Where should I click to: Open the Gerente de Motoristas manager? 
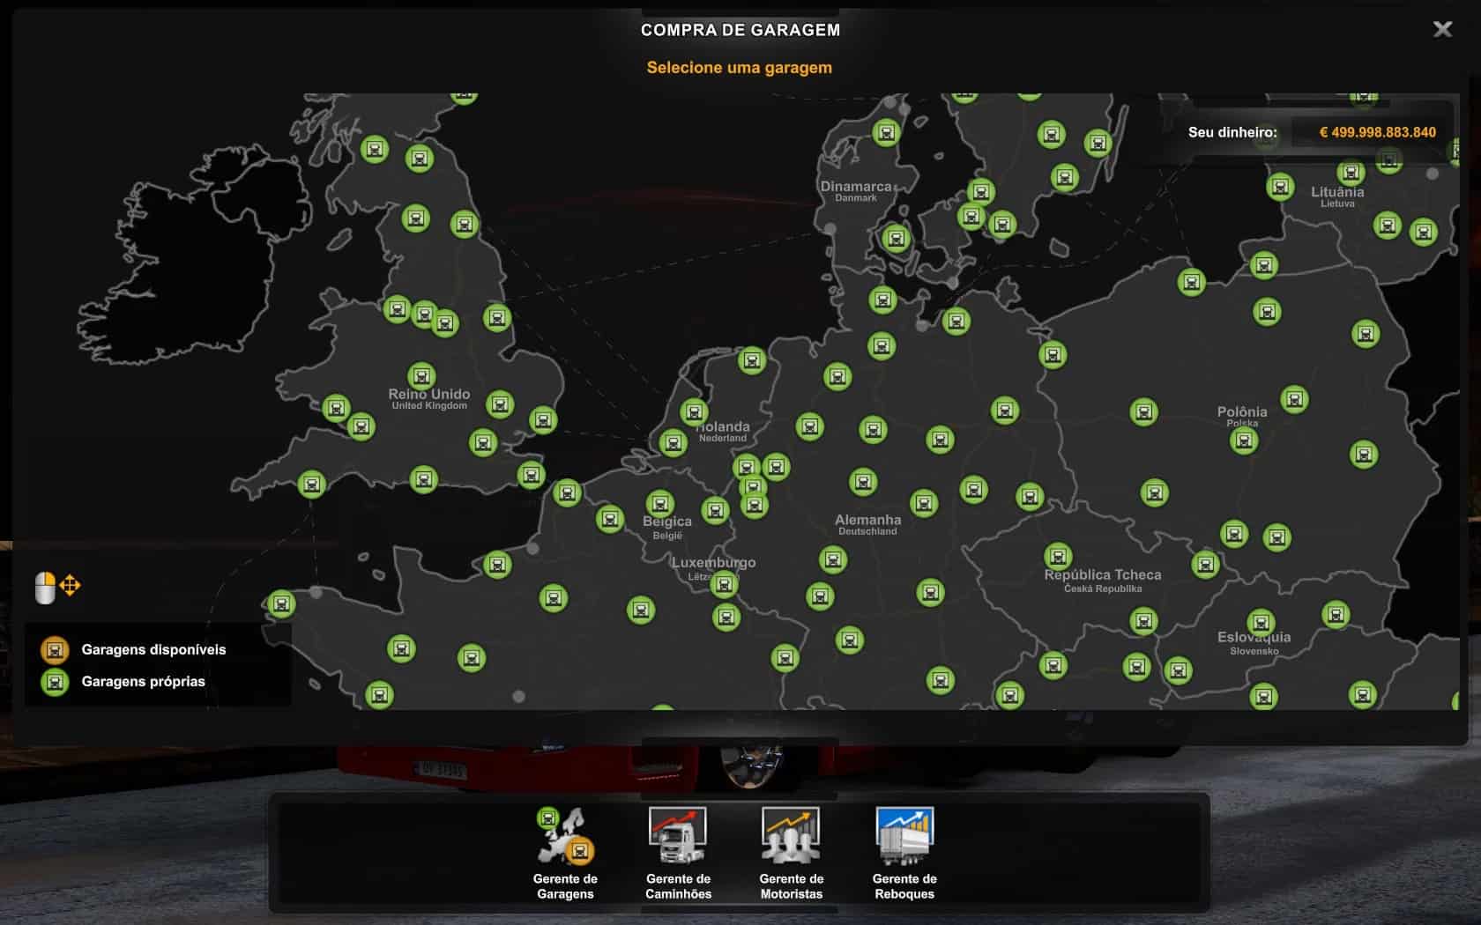791,852
